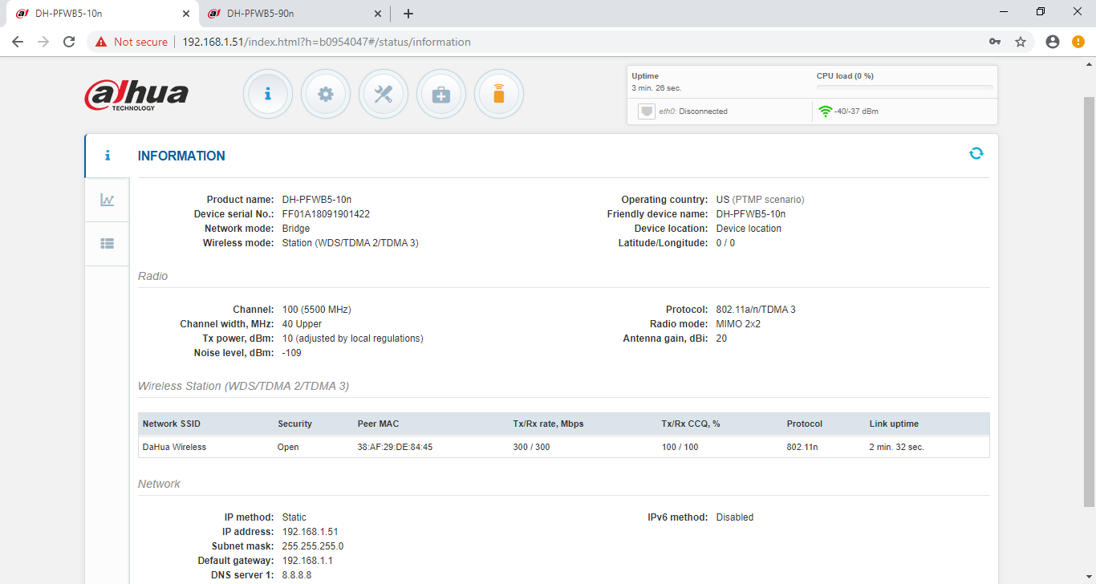Select the Information sidebar tab icon

click(x=107, y=156)
